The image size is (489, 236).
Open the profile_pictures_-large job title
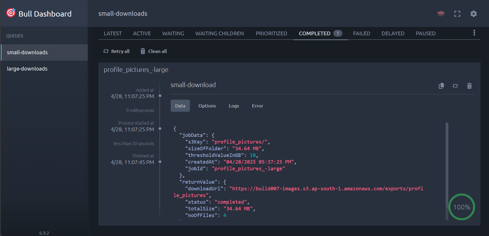136,70
